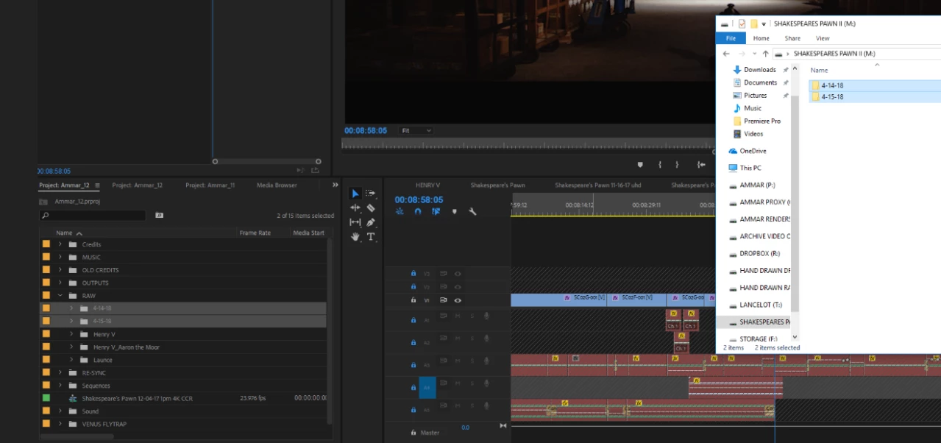Image resolution: width=941 pixels, height=443 pixels.
Task: Open the HENRY V sequence tab
Action: click(x=427, y=185)
